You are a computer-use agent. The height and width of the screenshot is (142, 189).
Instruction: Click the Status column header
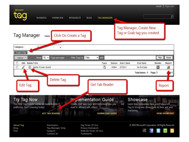pyautogui.click(x=114, y=63)
